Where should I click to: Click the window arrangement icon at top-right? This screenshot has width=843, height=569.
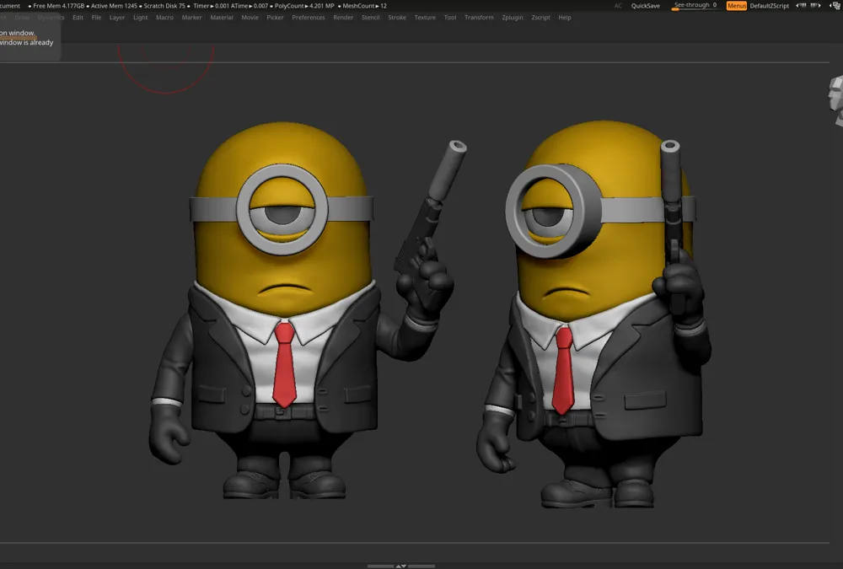tap(835, 6)
